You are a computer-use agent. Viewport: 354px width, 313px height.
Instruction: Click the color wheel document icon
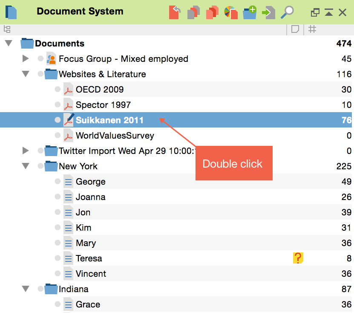pos(231,12)
